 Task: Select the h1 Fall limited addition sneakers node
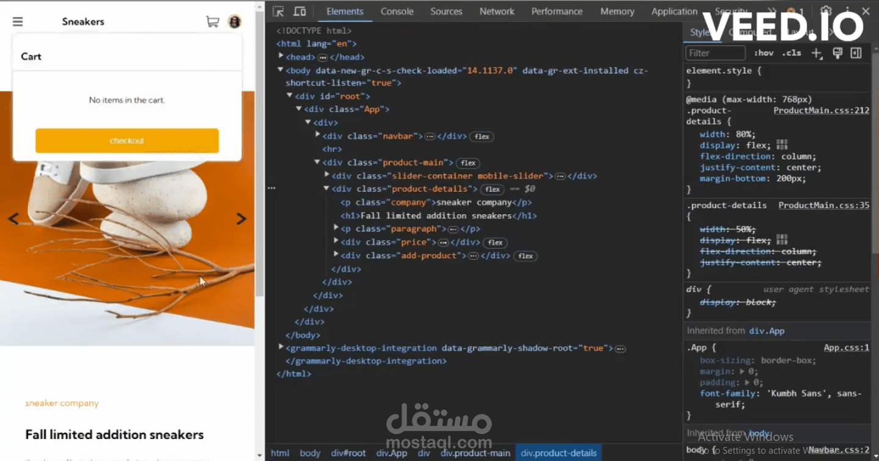point(439,216)
